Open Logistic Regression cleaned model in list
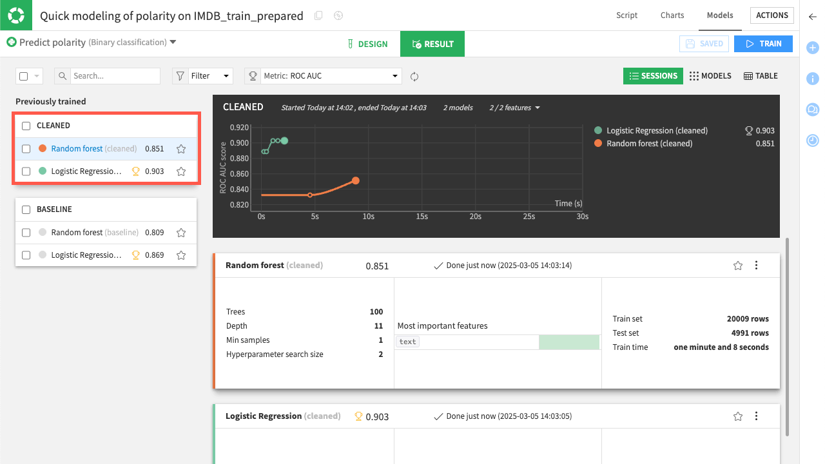 pyautogui.click(x=86, y=171)
